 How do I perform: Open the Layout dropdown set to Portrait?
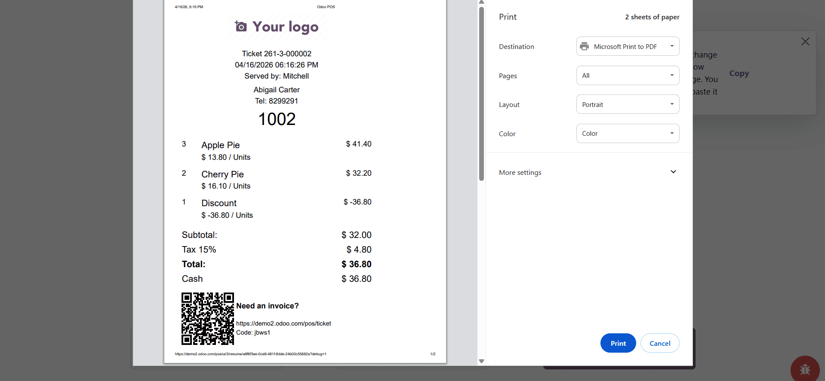click(628, 104)
